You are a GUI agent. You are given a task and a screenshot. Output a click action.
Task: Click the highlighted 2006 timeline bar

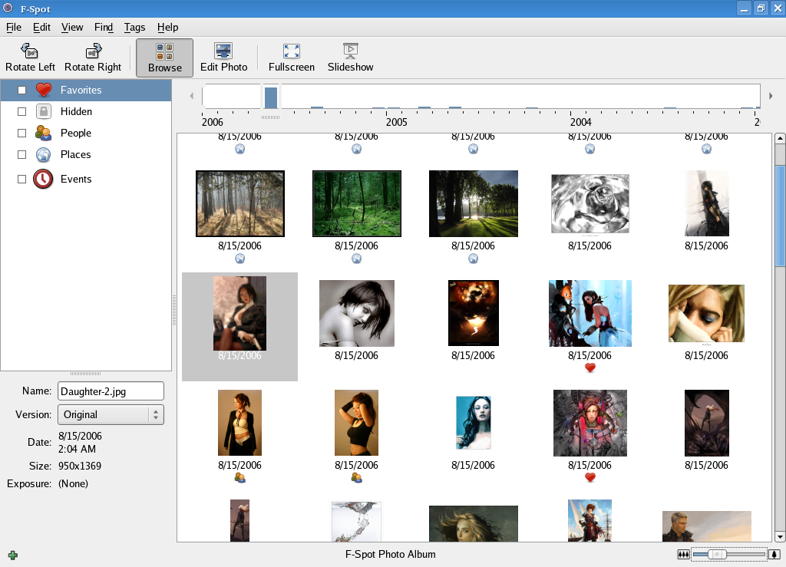click(x=271, y=97)
